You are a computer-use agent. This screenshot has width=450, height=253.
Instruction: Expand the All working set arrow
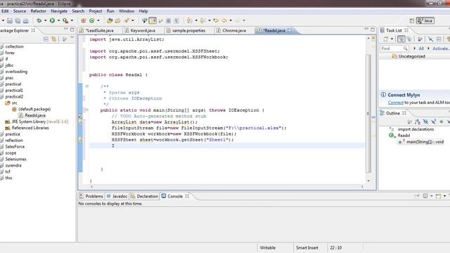pos(414,48)
